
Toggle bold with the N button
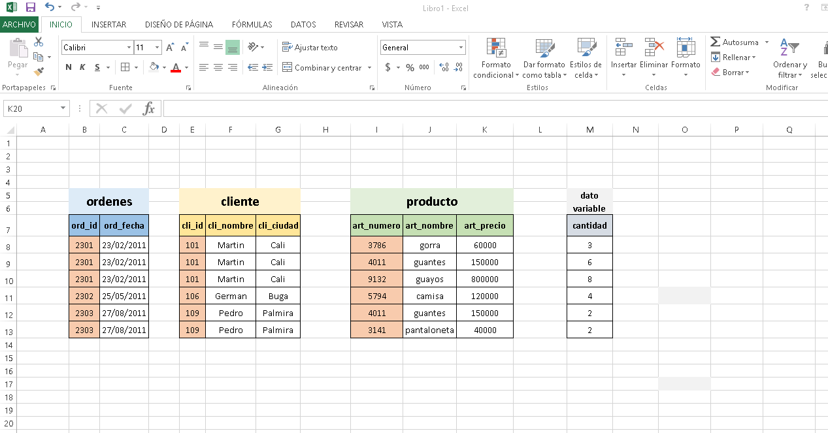(x=67, y=67)
